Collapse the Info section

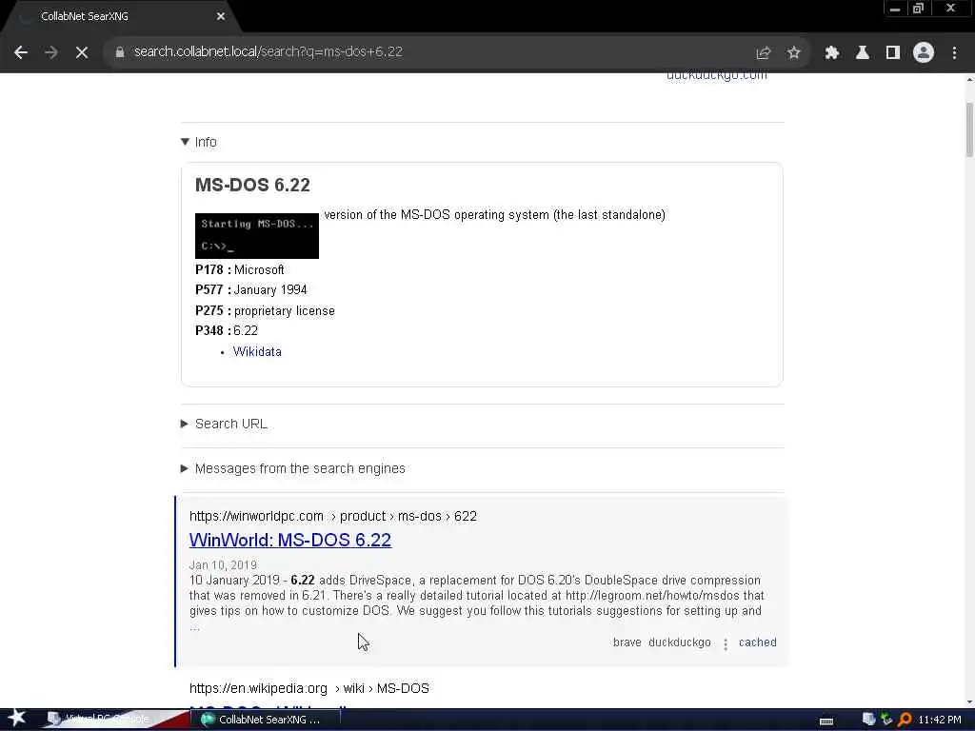[199, 142]
